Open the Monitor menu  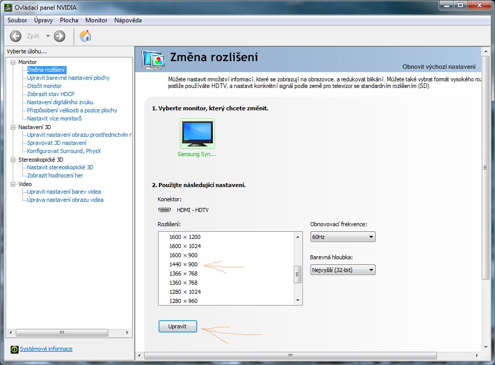(96, 20)
